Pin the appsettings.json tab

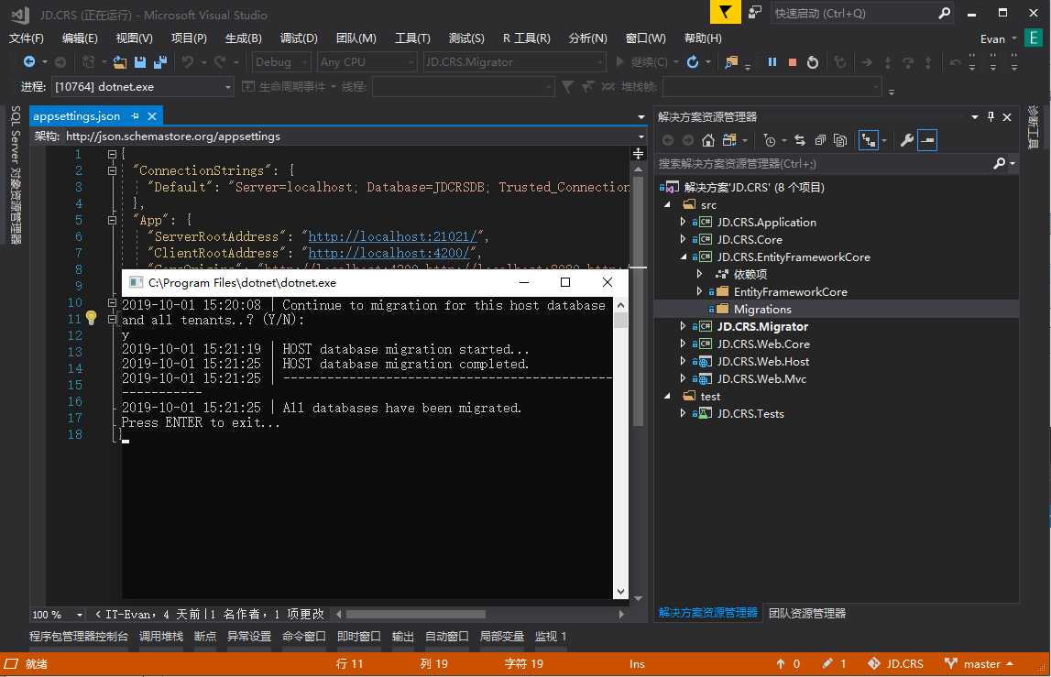point(135,116)
